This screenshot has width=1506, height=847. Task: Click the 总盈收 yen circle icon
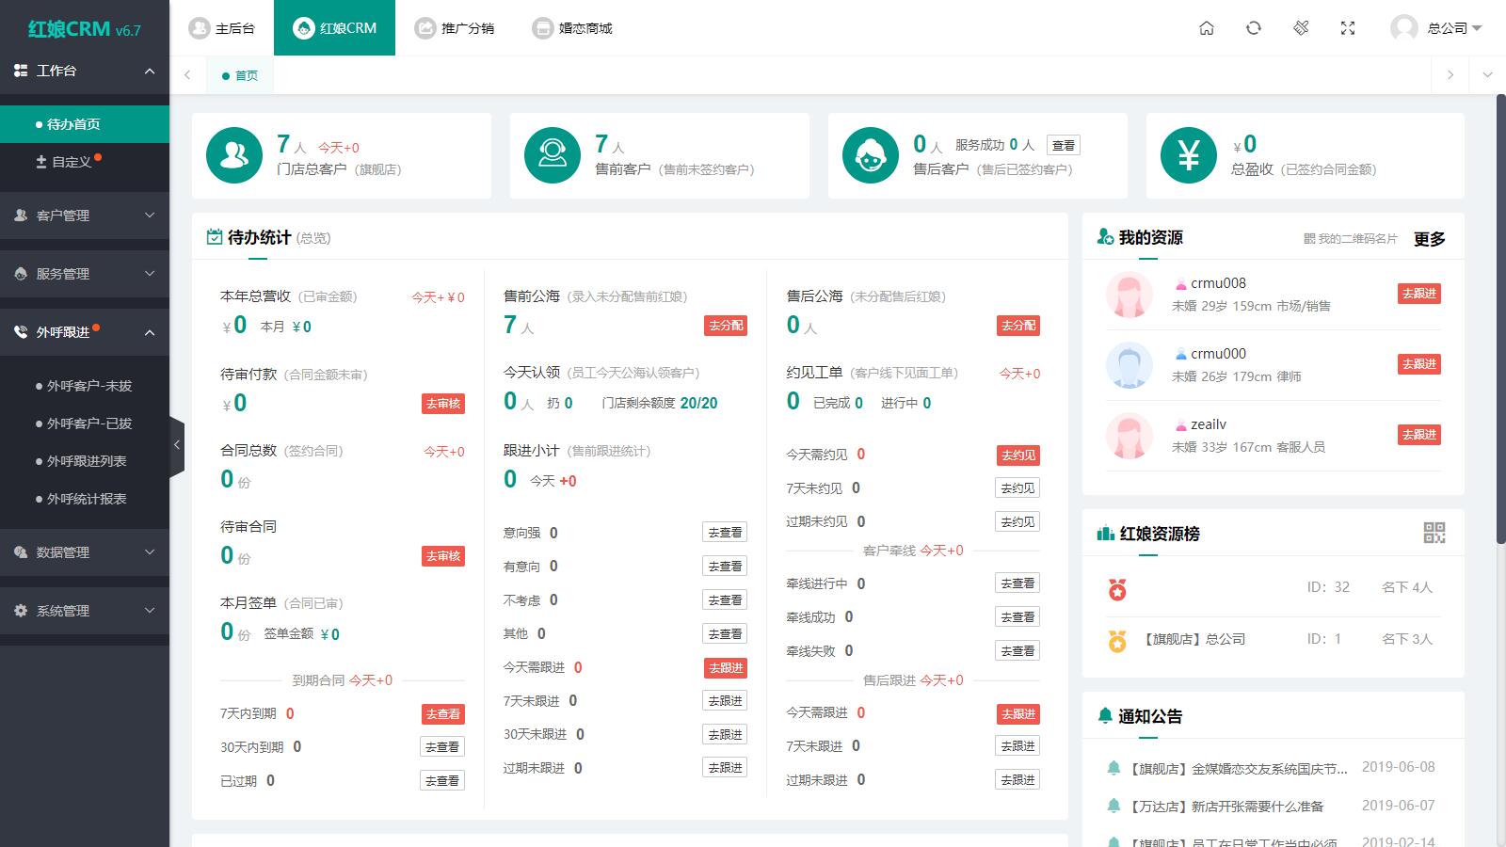[1188, 155]
